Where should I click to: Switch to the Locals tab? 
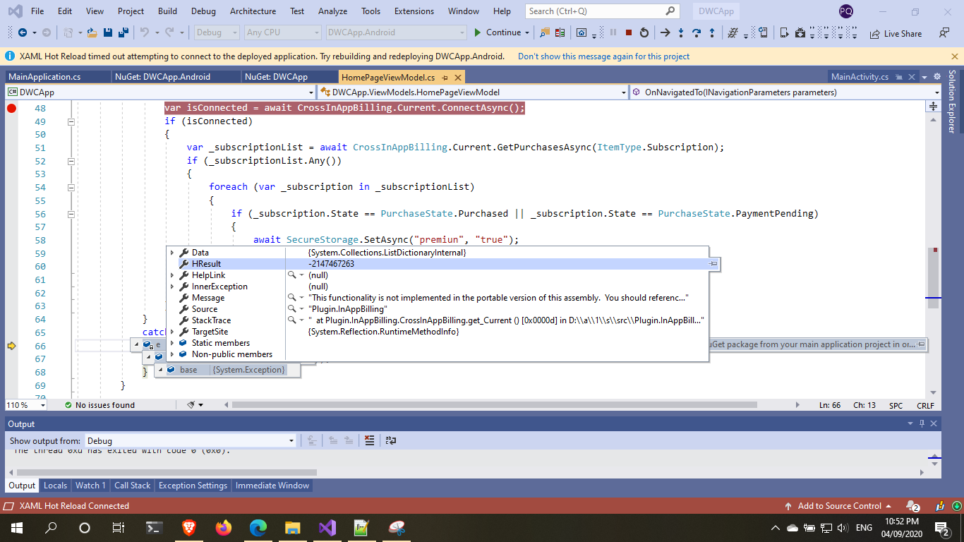(55, 486)
